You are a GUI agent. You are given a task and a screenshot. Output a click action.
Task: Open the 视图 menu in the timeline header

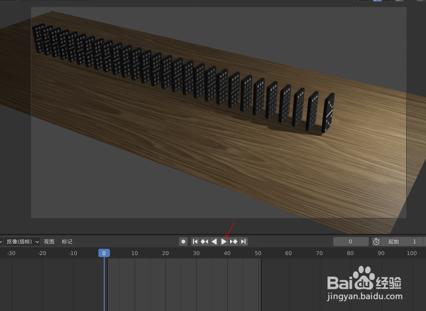(49, 242)
